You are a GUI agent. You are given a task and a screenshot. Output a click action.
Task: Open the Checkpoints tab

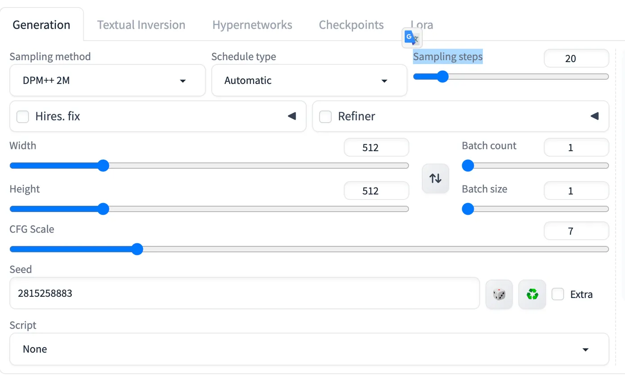click(351, 25)
